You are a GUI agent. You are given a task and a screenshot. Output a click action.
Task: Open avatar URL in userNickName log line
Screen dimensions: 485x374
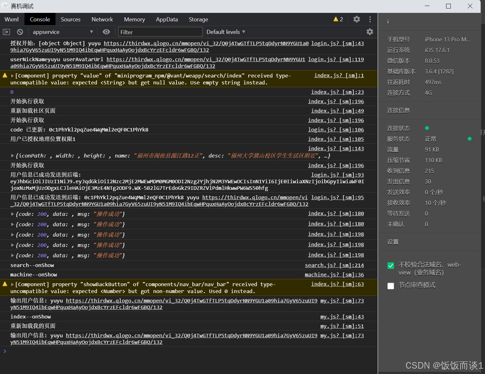coord(206,59)
